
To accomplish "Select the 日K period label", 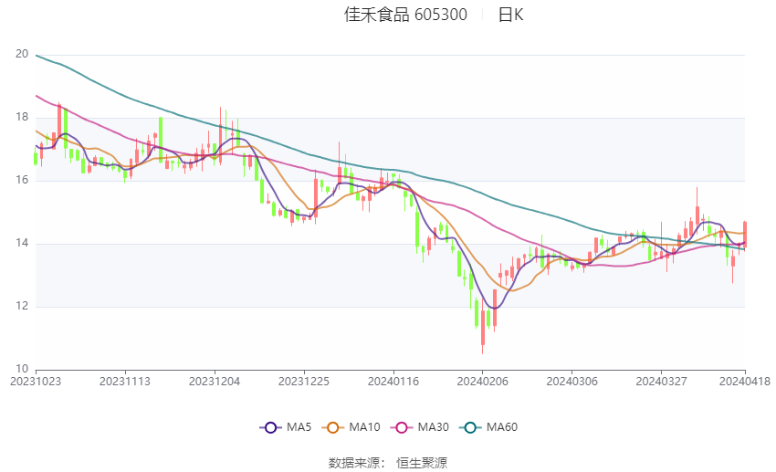I will pyautogui.click(x=510, y=15).
